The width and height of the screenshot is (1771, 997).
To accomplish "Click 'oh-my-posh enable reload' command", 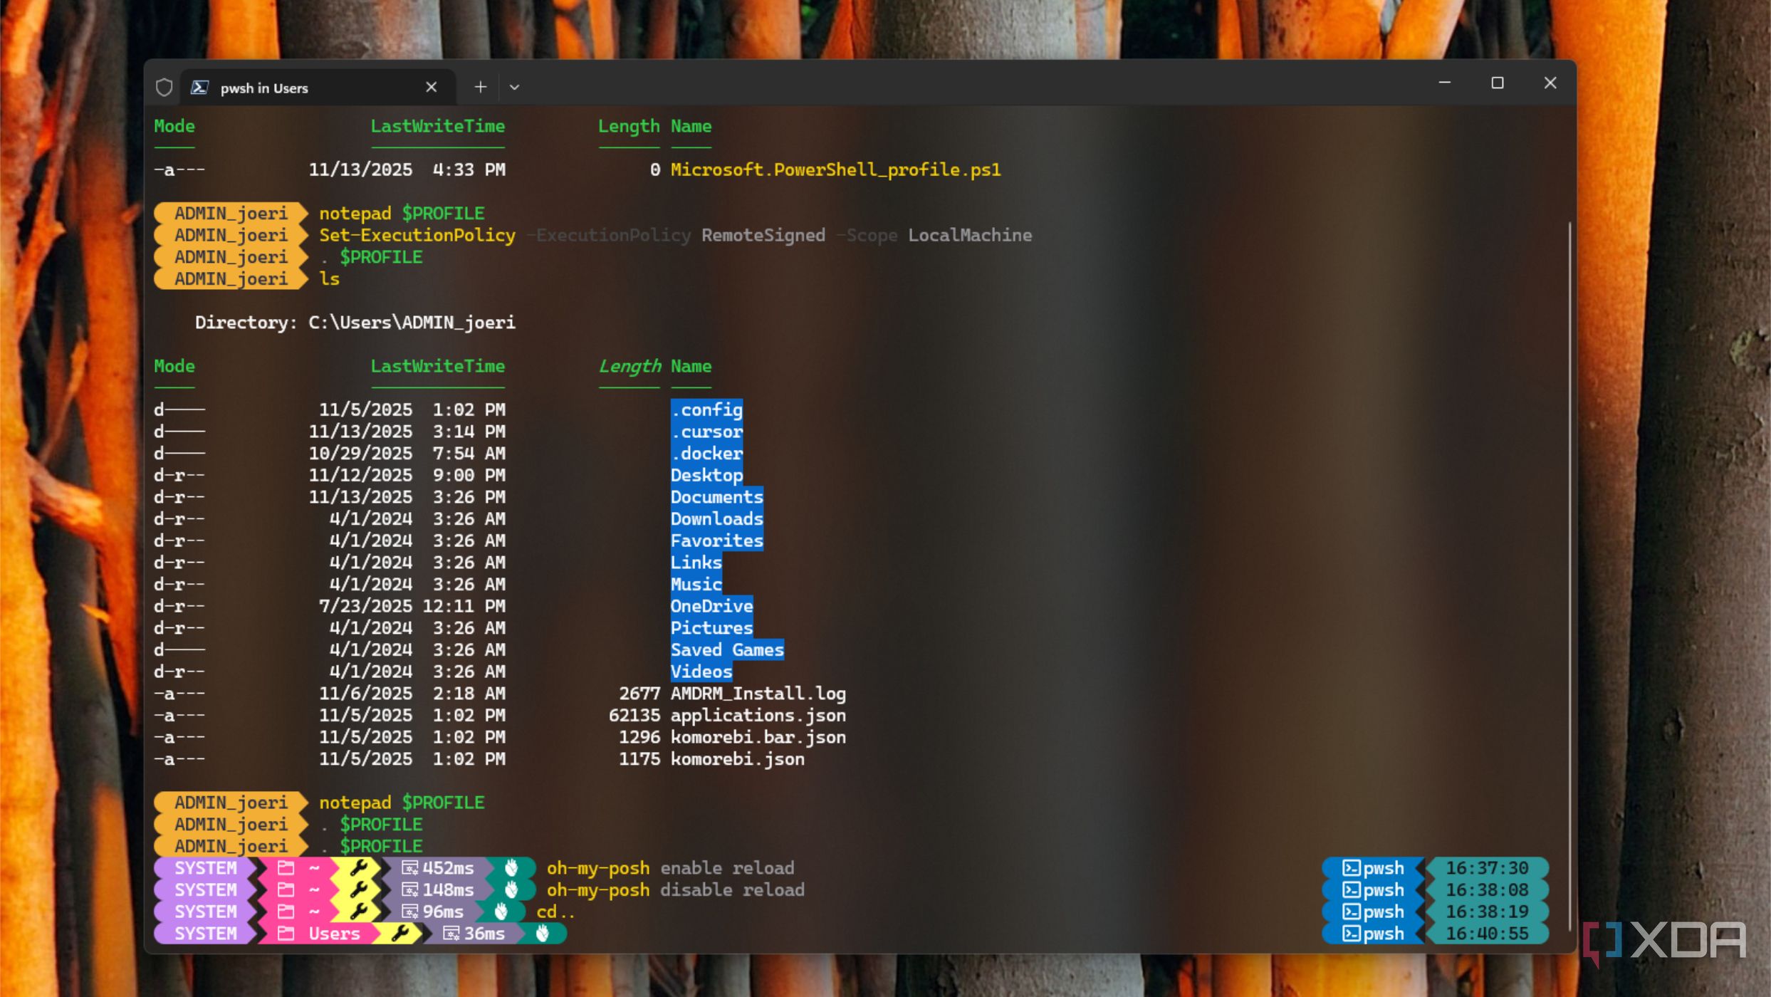I will 670,869.
